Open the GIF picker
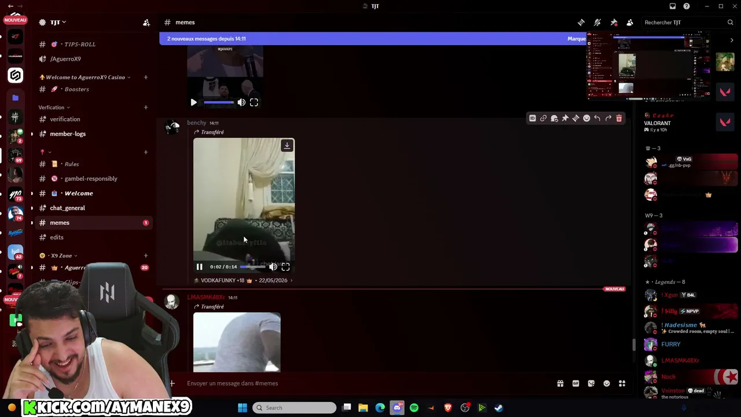This screenshot has height=417, width=741. pos(576,383)
